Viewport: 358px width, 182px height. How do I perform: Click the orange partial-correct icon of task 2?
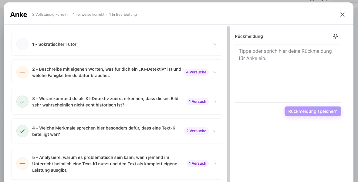[22, 72]
